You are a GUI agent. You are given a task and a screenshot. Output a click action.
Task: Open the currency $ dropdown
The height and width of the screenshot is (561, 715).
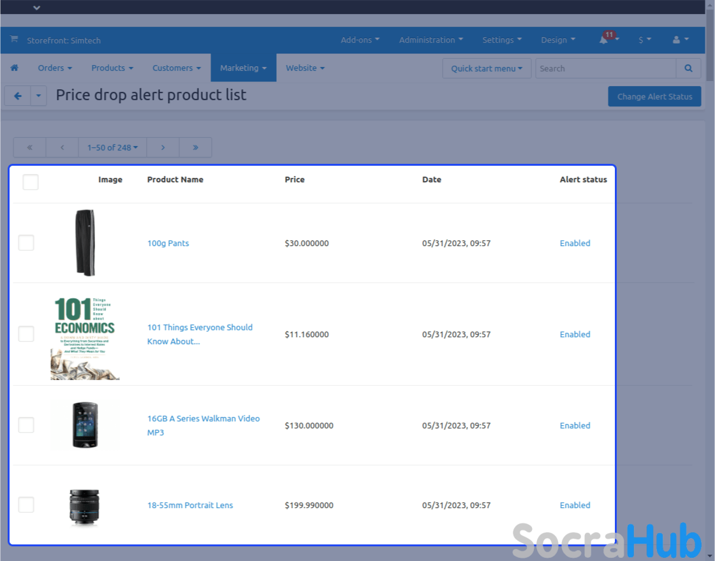pyautogui.click(x=645, y=40)
